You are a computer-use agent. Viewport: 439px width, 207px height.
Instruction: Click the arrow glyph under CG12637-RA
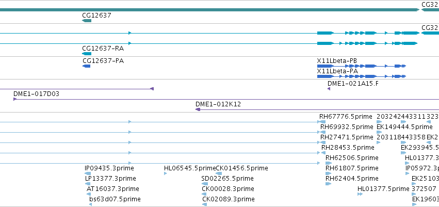coord(87,54)
